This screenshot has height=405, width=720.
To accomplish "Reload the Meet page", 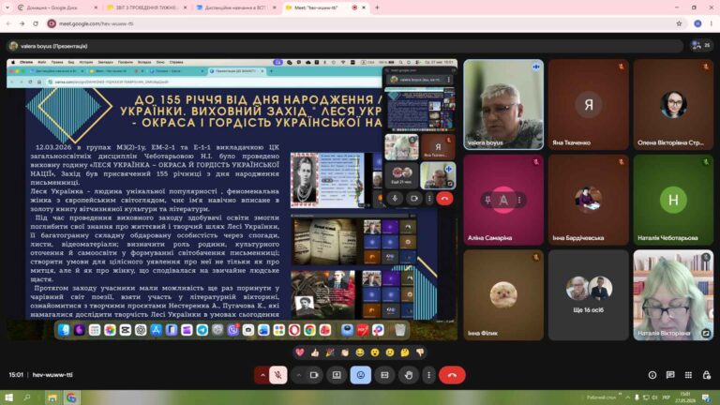I will click(36, 23).
